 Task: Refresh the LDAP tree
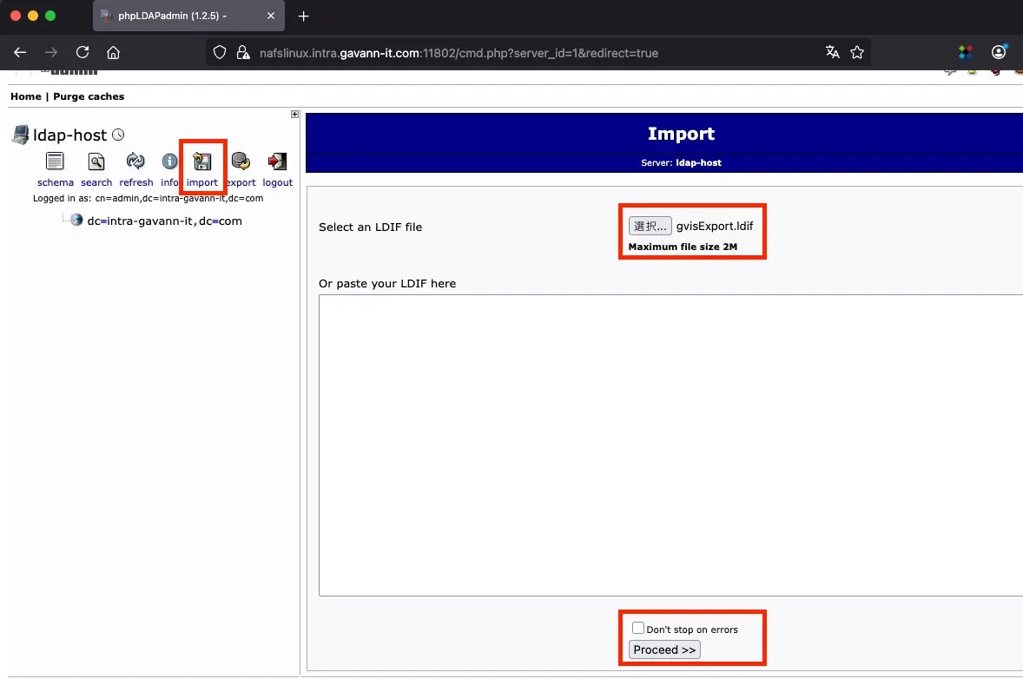coord(135,161)
